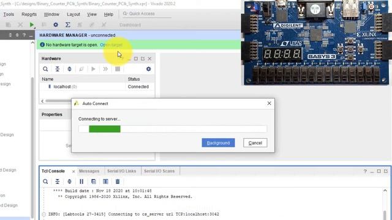Click the Connected status cell
Screen dimensions: 392x220
138,87
